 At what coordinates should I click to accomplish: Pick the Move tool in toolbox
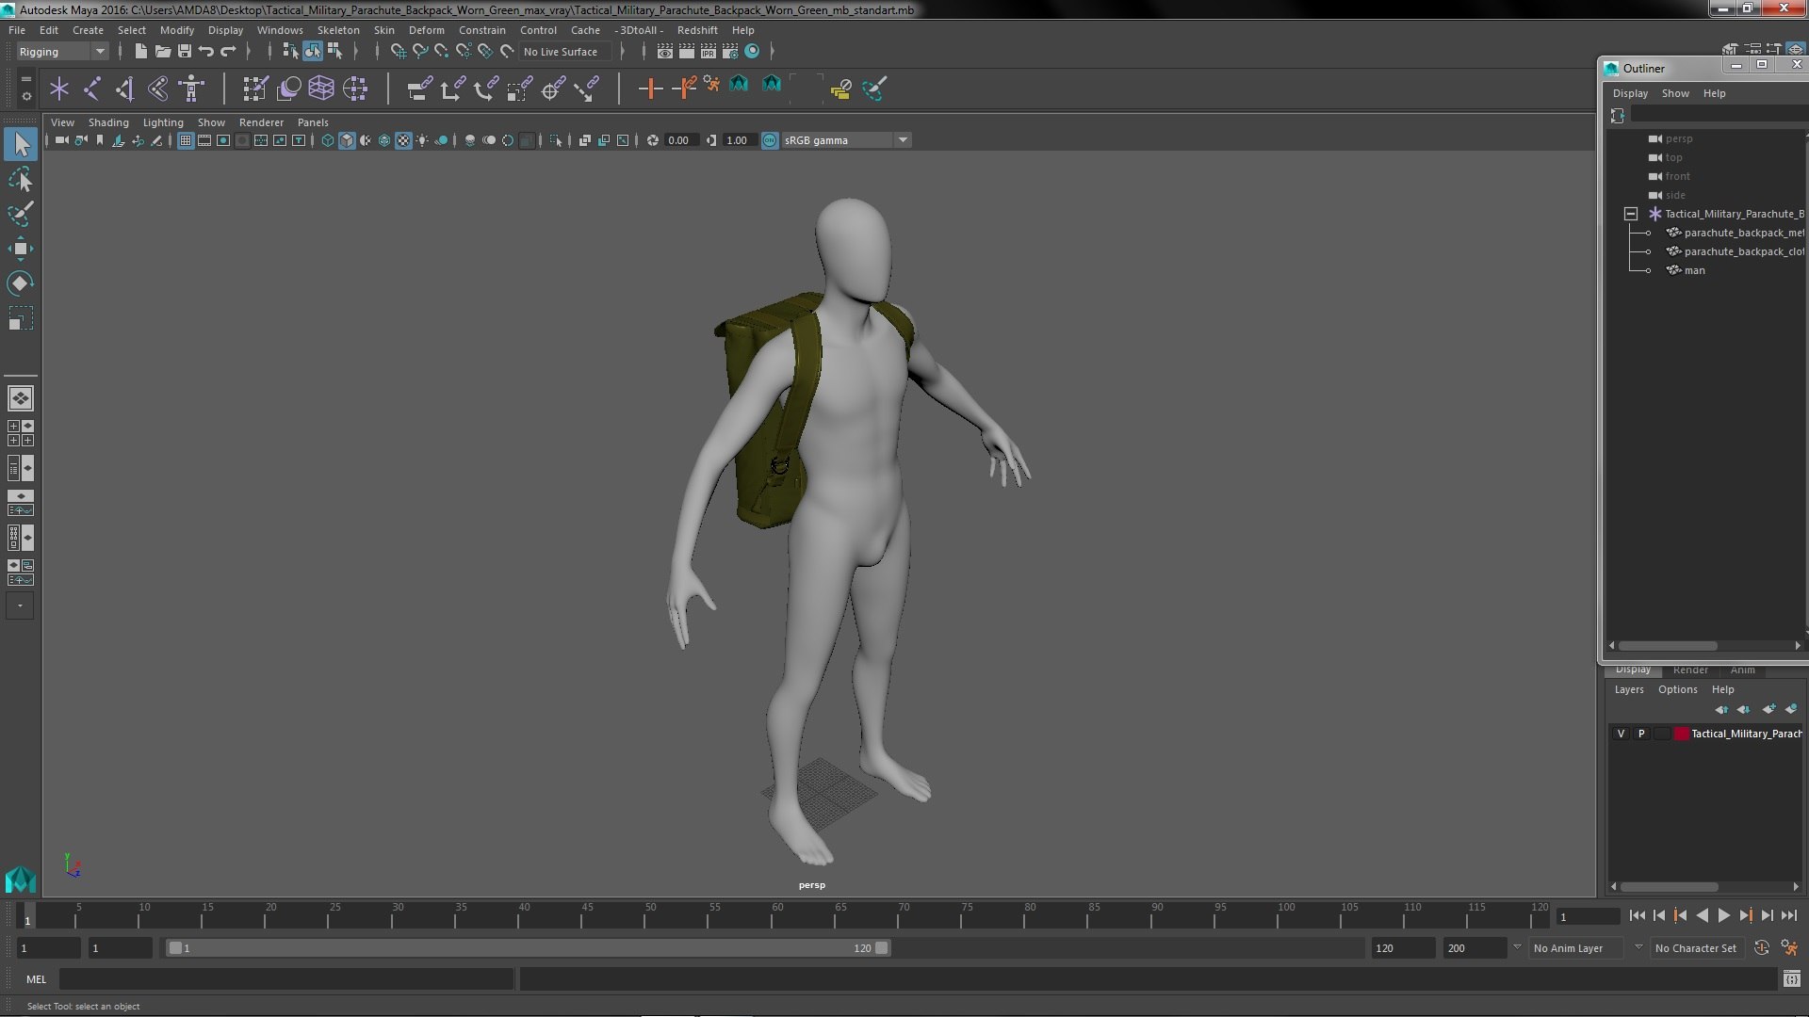pyautogui.click(x=21, y=249)
